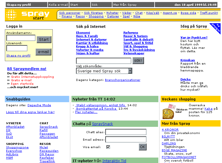Open the 'Väder' link
Screen dimensions: 222x163
[127, 13]
